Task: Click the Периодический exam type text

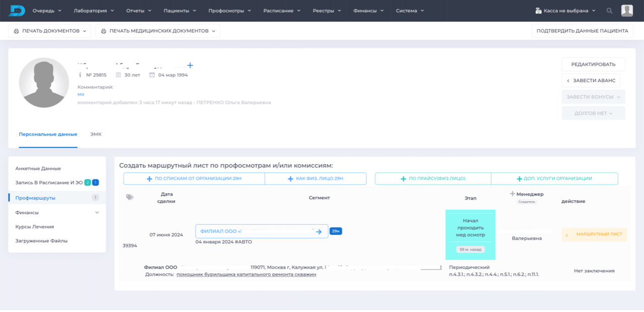Action: pyautogui.click(x=469, y=267)
